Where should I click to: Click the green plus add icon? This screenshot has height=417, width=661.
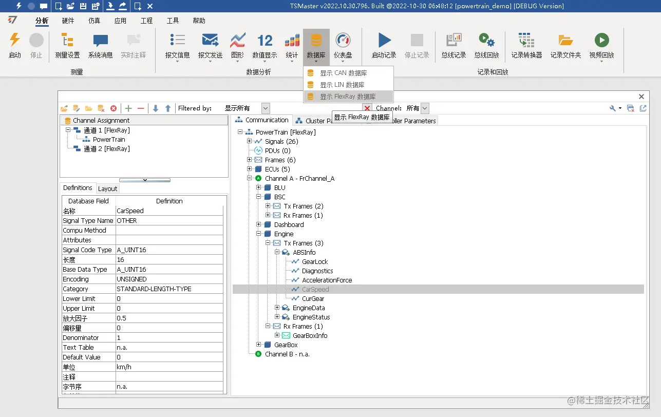click(128, 108)
